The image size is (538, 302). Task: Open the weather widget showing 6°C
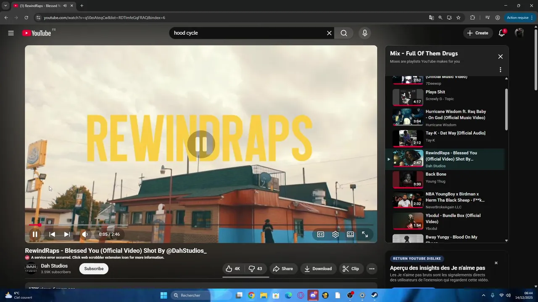click(18, 295)
